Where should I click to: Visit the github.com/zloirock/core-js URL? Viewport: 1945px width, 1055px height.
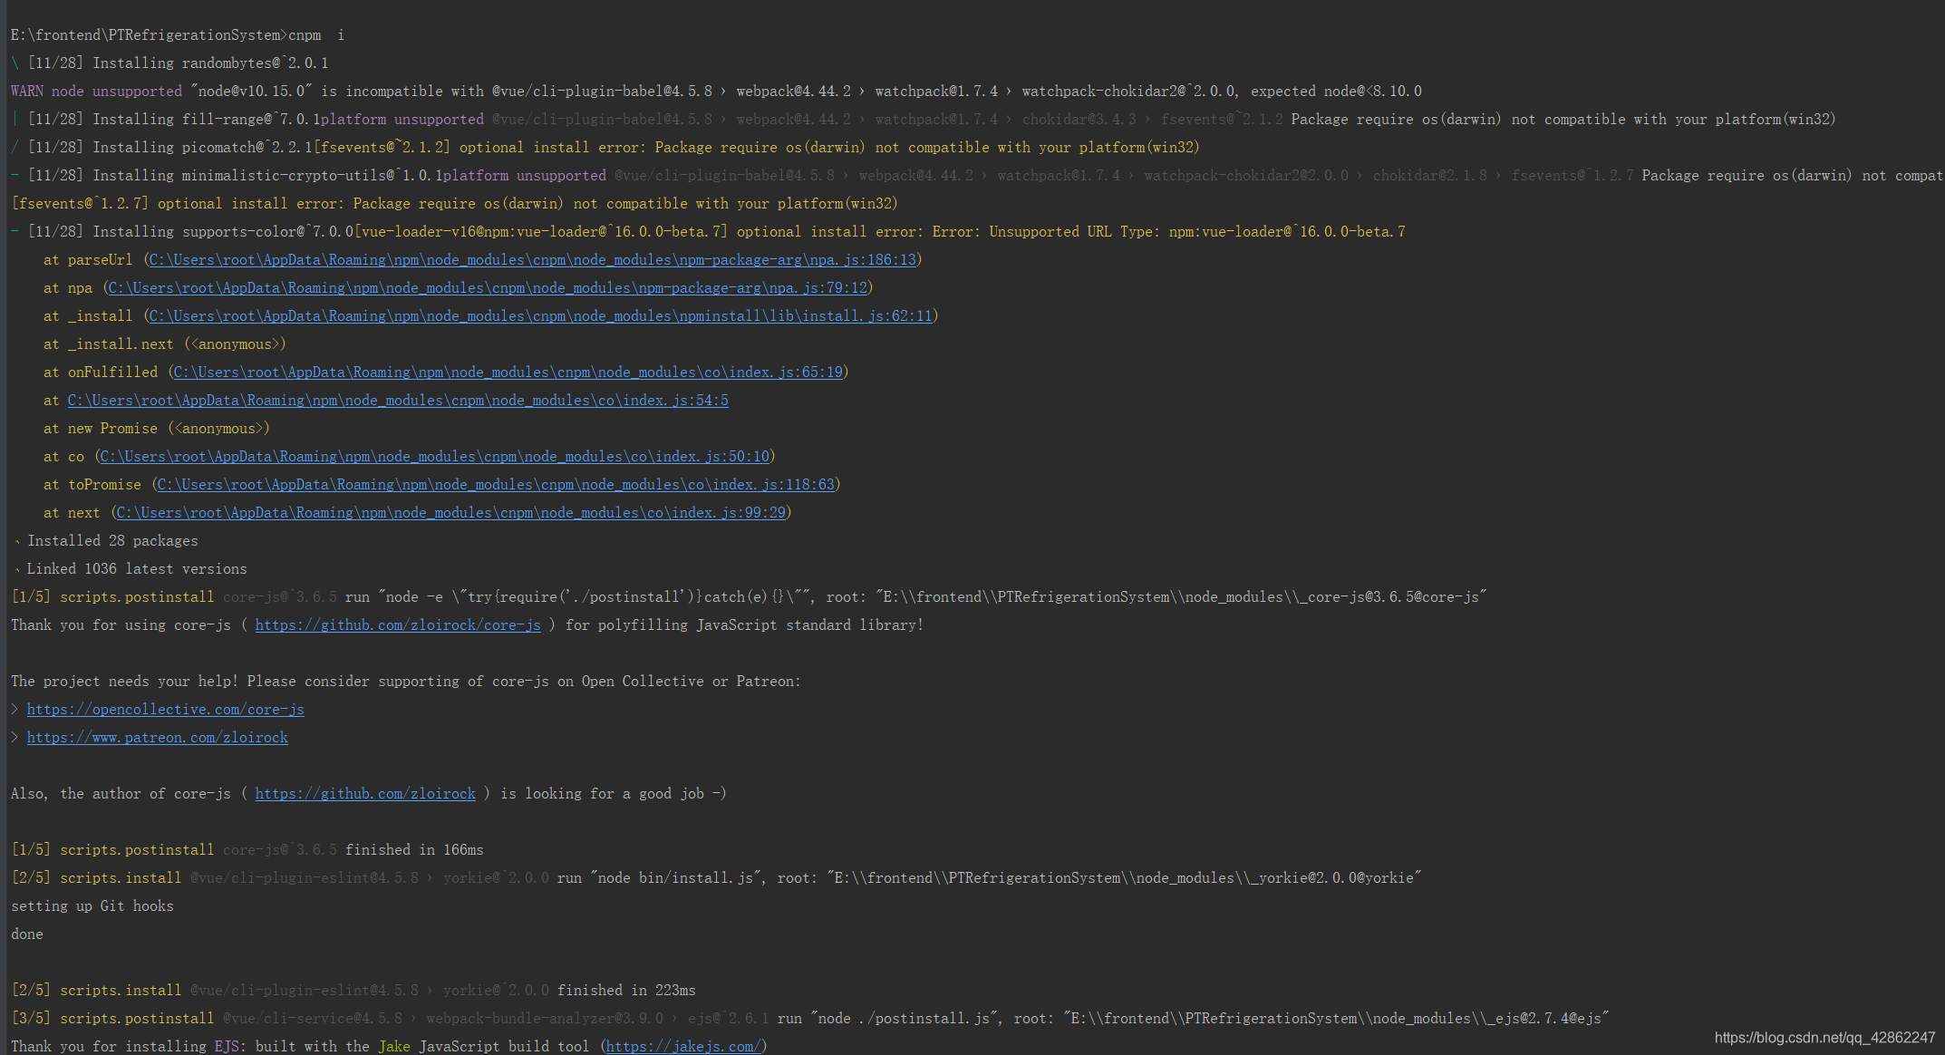tap(397, 625)
